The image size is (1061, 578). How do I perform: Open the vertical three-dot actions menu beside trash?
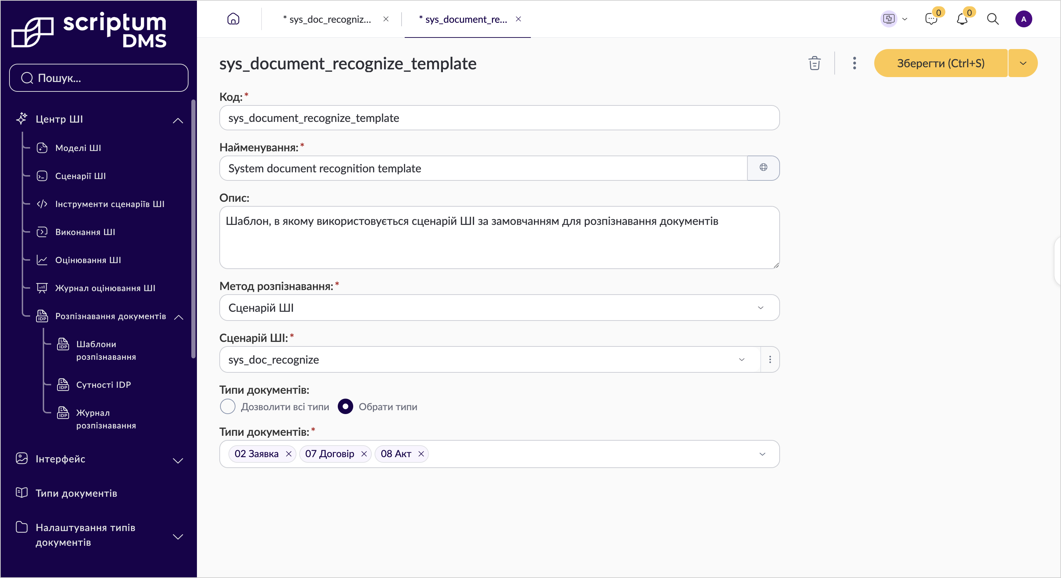point(854,63)
